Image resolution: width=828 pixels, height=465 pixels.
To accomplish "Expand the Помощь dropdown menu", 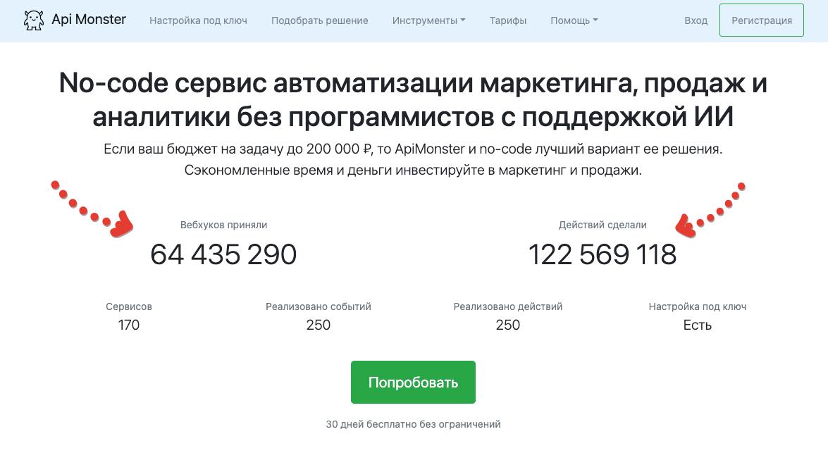I will click(x=574, y=20).
